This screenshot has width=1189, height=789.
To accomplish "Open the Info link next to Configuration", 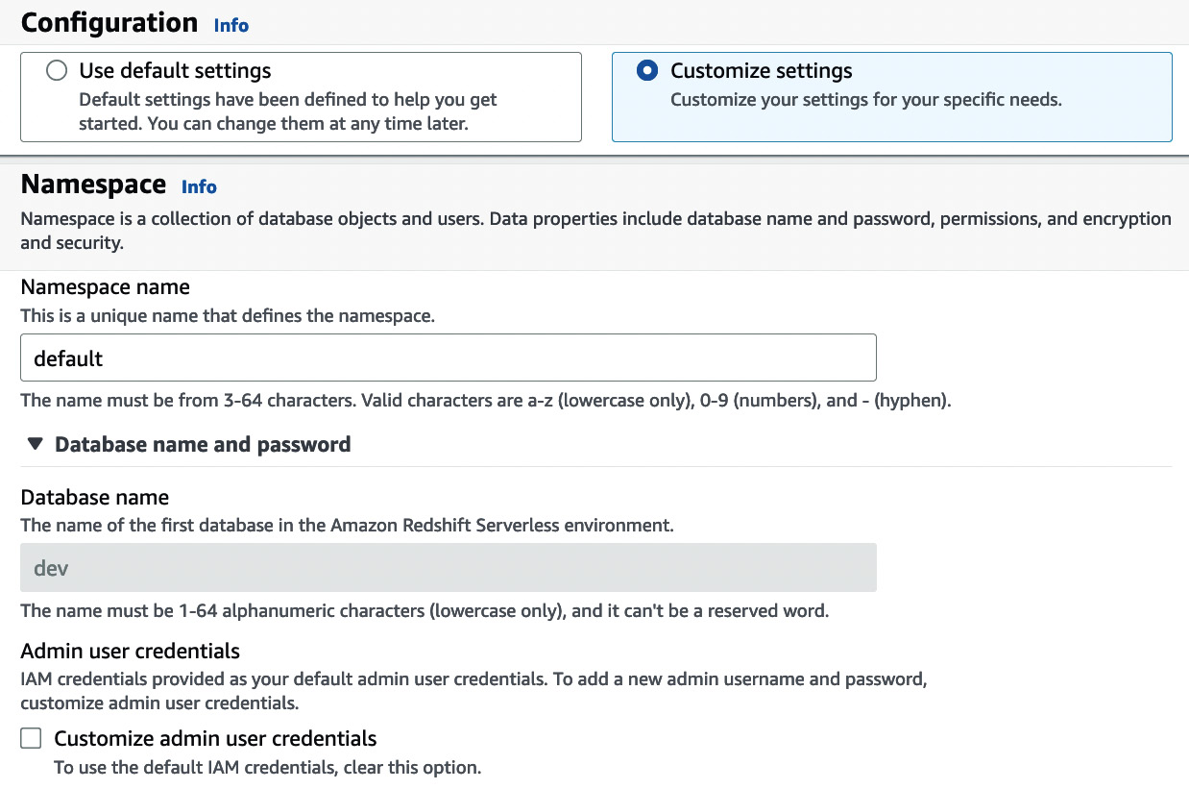I will point(231,25).
